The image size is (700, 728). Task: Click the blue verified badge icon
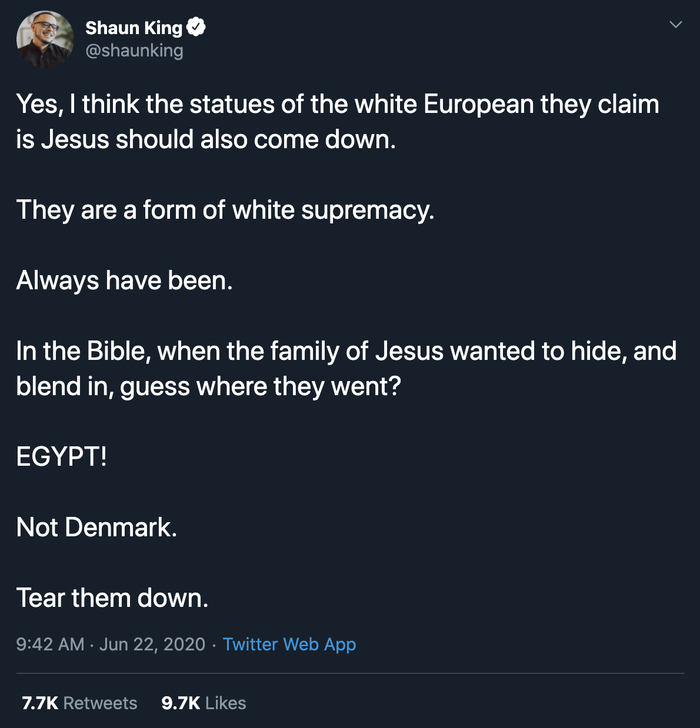(x=196, y=27)
